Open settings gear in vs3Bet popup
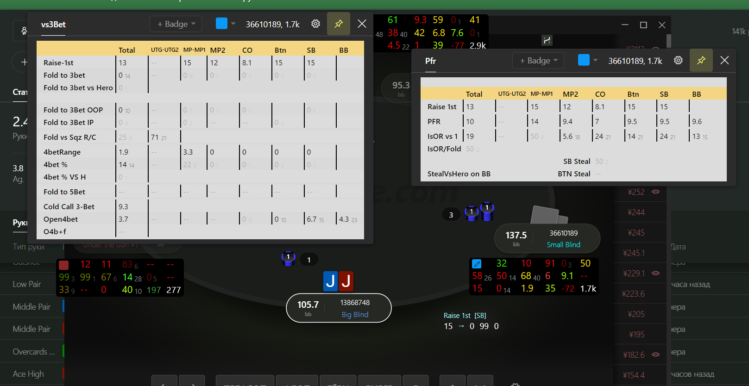Screen dimensions: 749x386 tap(315, 24)
